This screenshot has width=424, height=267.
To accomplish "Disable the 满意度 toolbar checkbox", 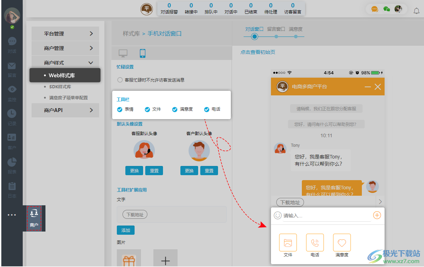I will click(174, 109).
